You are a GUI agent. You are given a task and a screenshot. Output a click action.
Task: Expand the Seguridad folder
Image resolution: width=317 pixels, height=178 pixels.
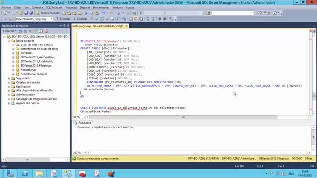pos(9,78)
